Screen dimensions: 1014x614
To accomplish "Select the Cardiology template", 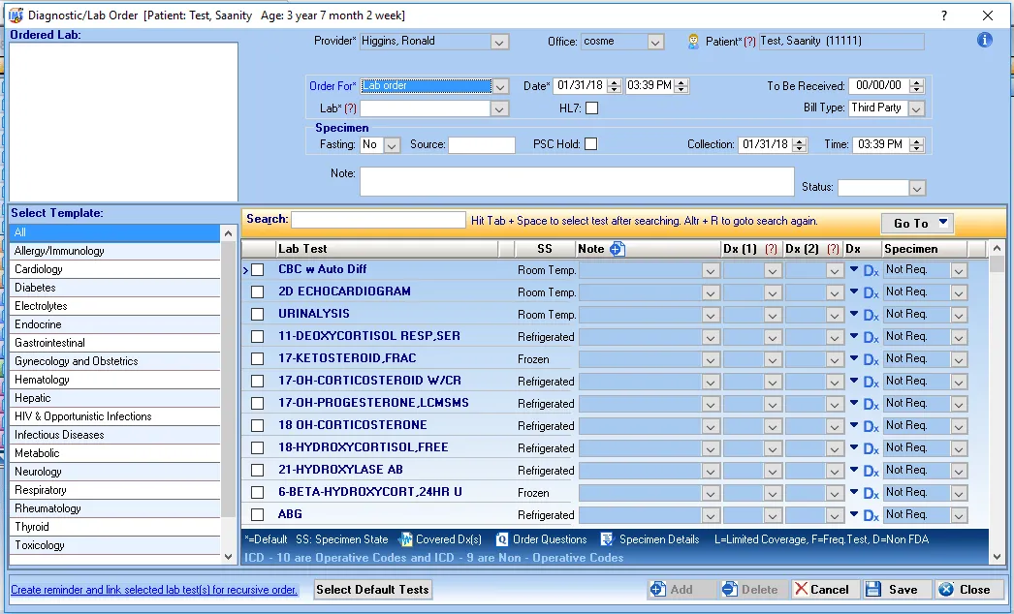I will 39,269.
